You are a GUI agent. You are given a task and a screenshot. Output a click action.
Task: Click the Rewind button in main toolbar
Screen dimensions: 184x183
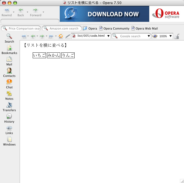7,12
